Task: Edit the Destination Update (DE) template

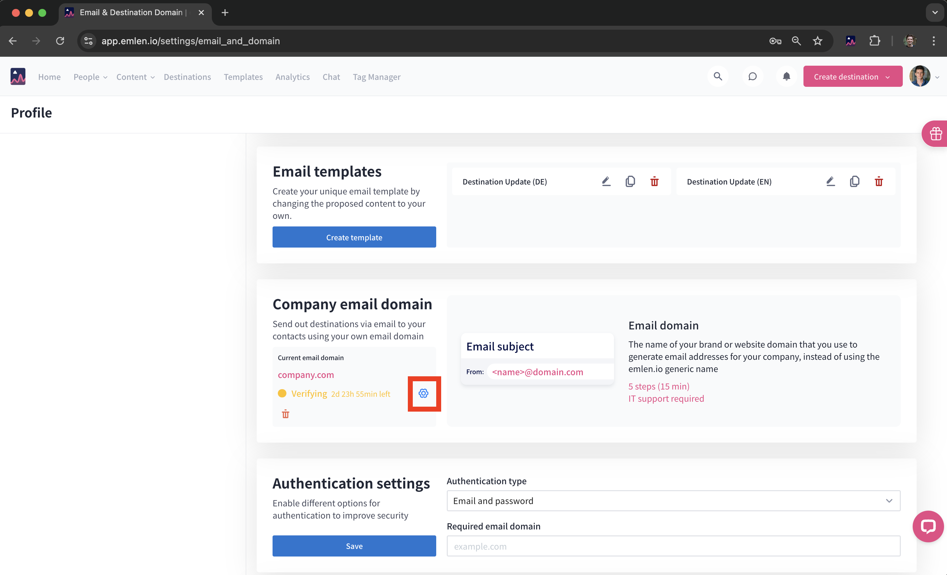Action: click(606, 182)
